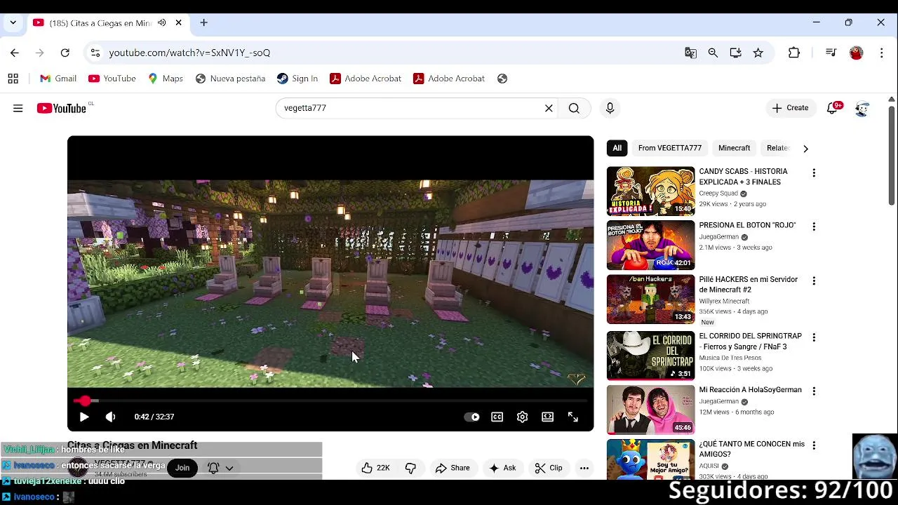This screenshot has width=898, height=505.
Task: Mute the video player volume
Action: tap(110, 417)
